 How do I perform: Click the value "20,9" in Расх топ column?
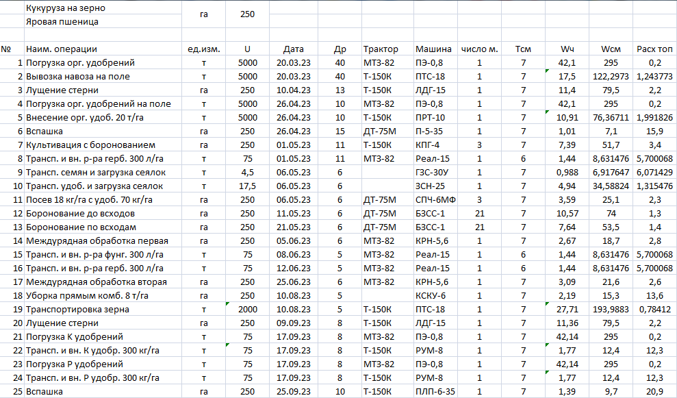pyautogui.click(x=655, y=392)
